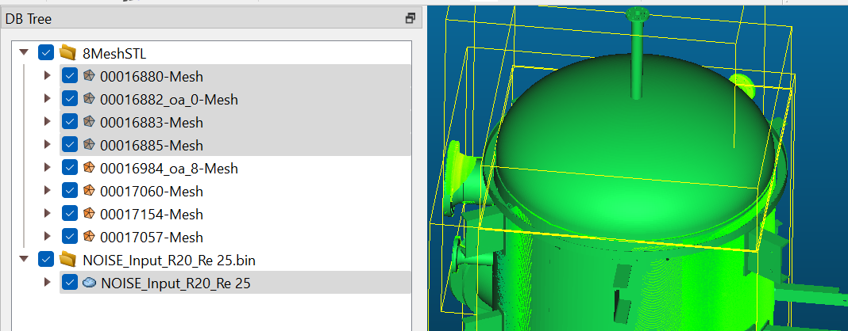The width and height of the screenshot is (848, 331).
Task: Toggle visibility checkbox of 00017060-Mesh
Action: point(69,191)
